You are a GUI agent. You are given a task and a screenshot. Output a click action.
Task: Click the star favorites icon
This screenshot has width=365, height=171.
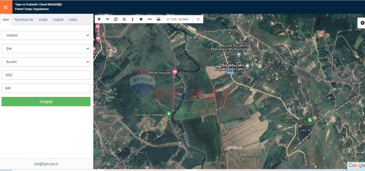[141, 19]
